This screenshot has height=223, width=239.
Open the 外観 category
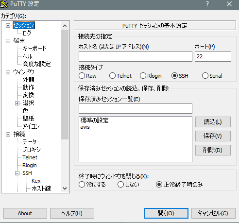tap(28, 80)
